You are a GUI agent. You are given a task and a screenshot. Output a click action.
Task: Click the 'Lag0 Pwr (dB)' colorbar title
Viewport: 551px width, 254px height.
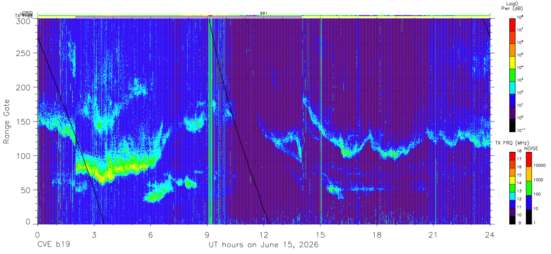point(513,6)
